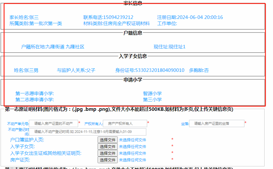
Task: Click the 坐落 label text
Action: coord(185,124)
